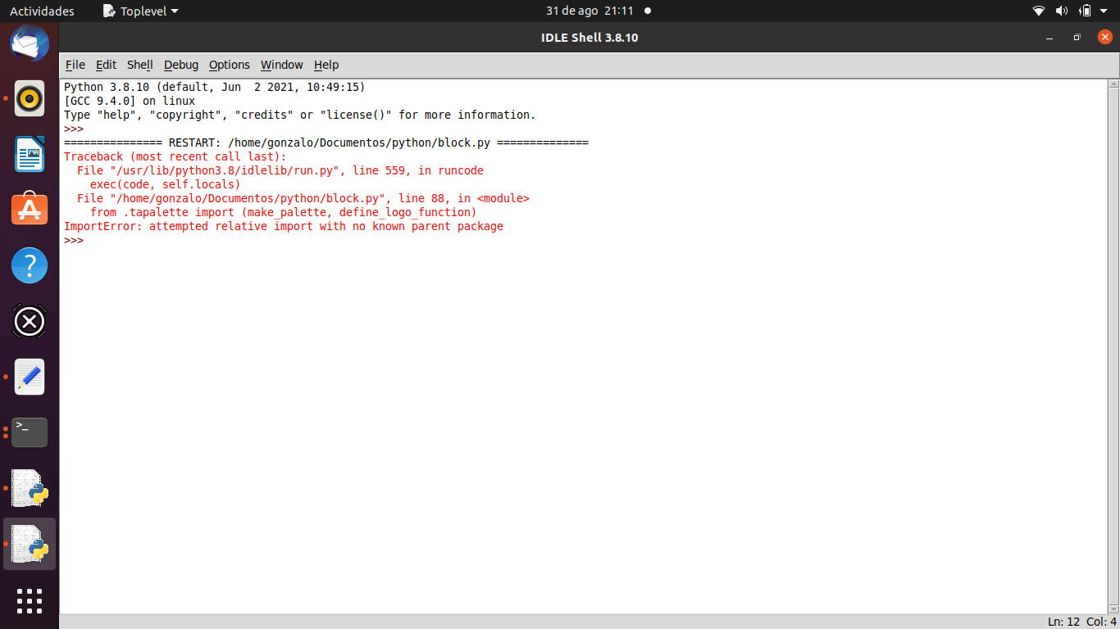Click the 'Col: 4' status bar entry
The image size is (1120, 629).
tap(1101, 622)
